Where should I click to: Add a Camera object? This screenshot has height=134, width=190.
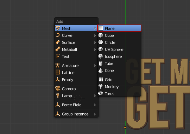pos(76,89)
